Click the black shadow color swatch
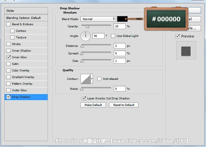Viewport: 206px width, 147px height. [122, 19]
